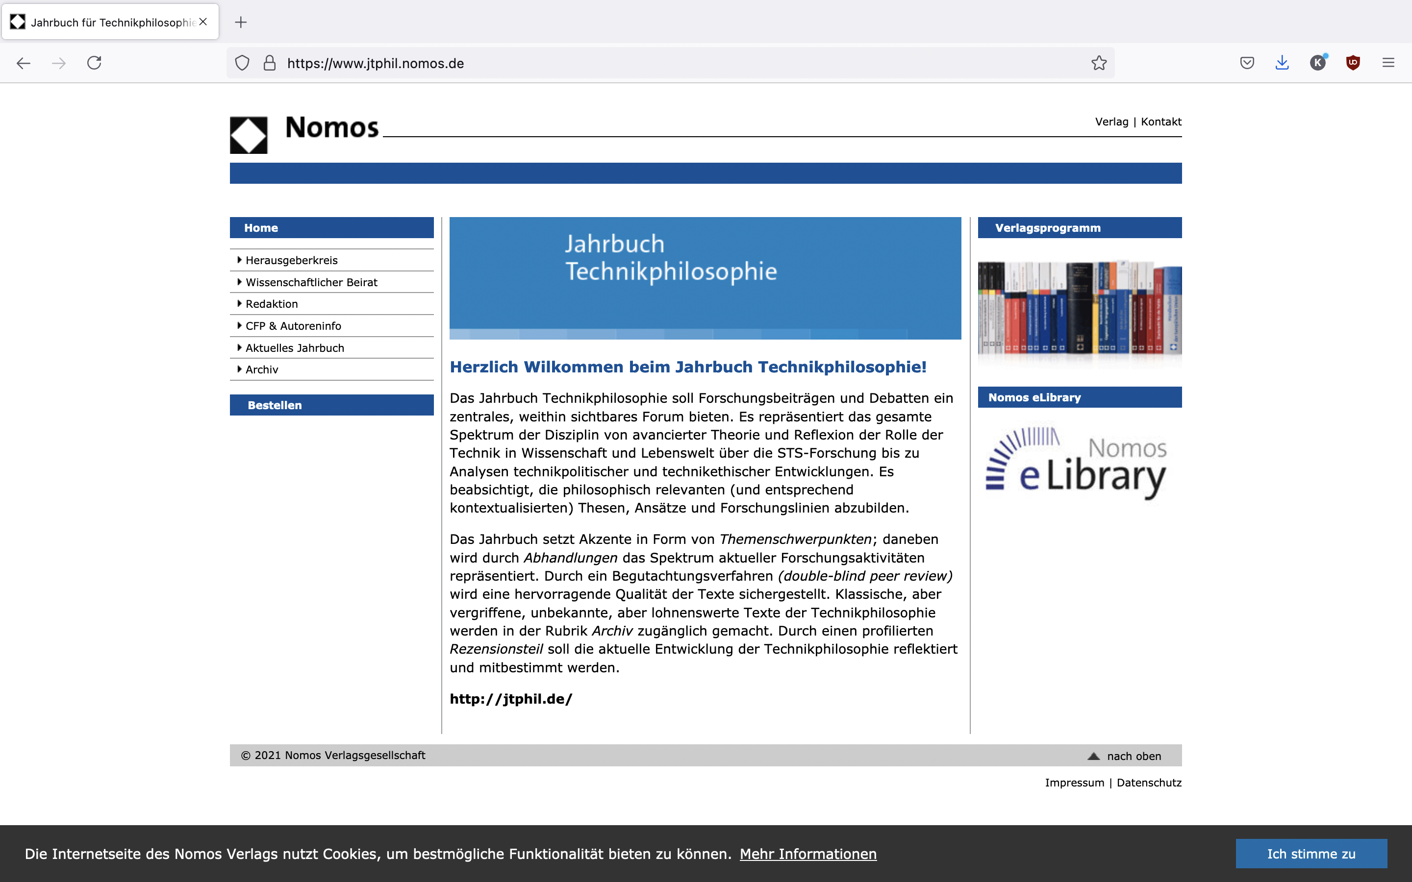The width and height of the screenshot is (1412, 882).
Task: Follow the Mehr Informationen link
Action: click(807, 854)
